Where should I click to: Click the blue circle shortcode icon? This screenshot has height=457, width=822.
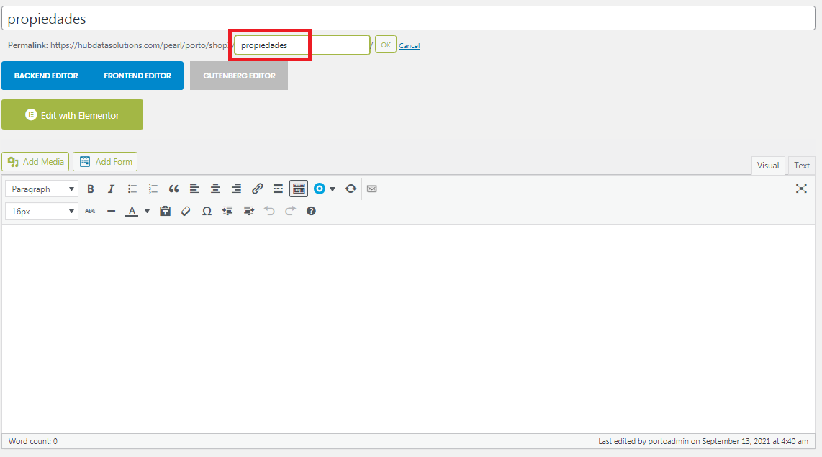(320, 189)
